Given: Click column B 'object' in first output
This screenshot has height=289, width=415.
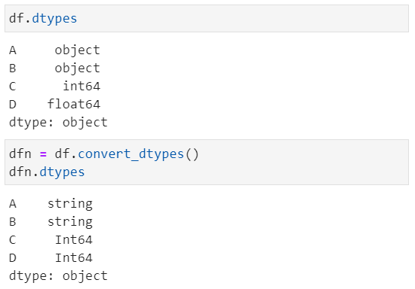Looking at the screenshot, I should pyautogui.click(x=77, y=68).
